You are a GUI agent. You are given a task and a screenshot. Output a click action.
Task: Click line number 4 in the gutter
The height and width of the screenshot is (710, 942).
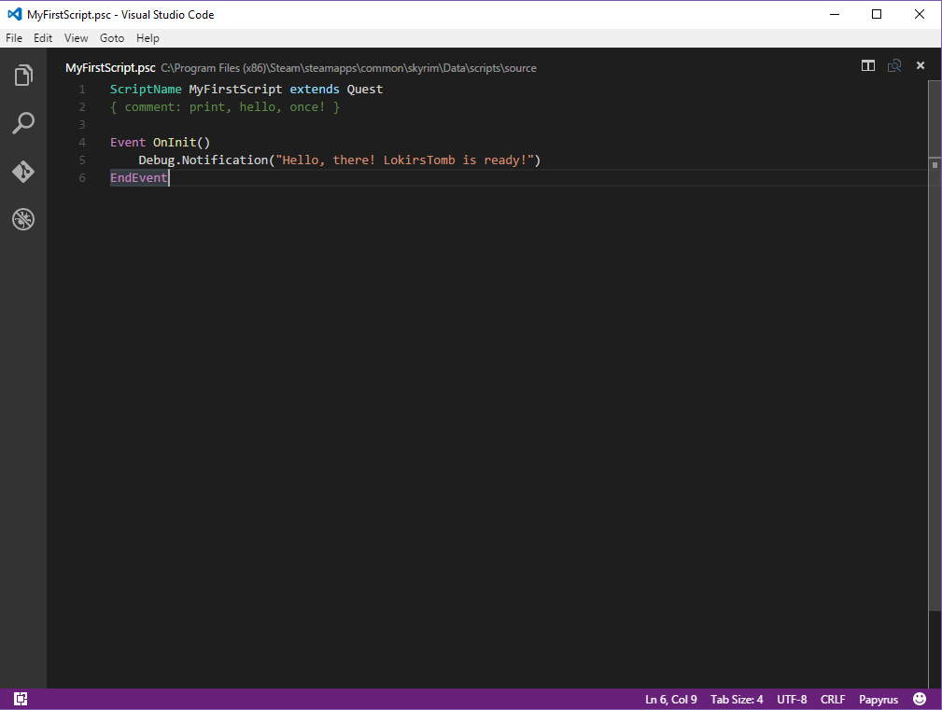tap(82, 142)
